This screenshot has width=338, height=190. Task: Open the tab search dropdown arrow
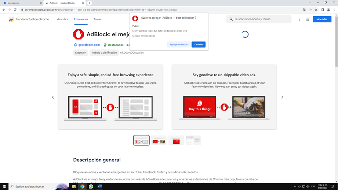click(x=309, y=3)
